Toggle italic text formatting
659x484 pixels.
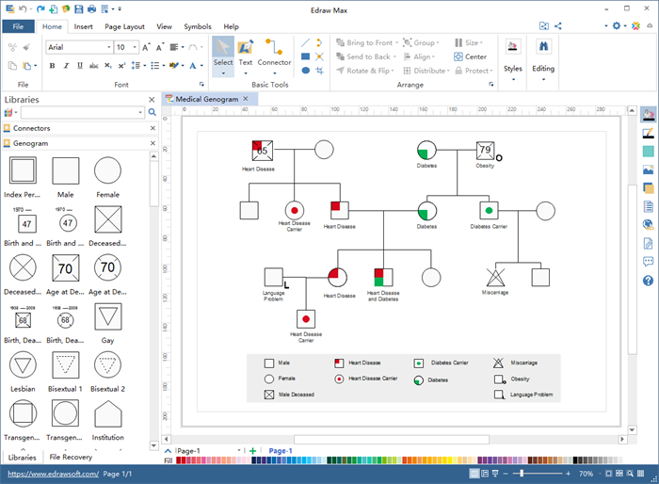coord(66,66)
